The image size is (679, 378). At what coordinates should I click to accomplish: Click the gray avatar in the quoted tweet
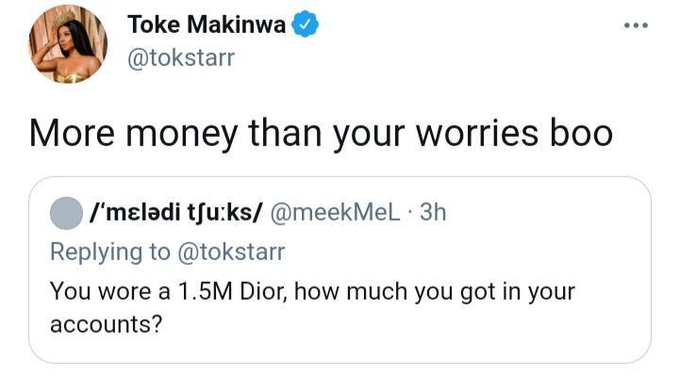65,213
